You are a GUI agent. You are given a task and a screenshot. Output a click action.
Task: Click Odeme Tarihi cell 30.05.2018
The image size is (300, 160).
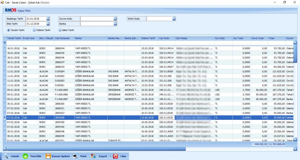(149, 67)
